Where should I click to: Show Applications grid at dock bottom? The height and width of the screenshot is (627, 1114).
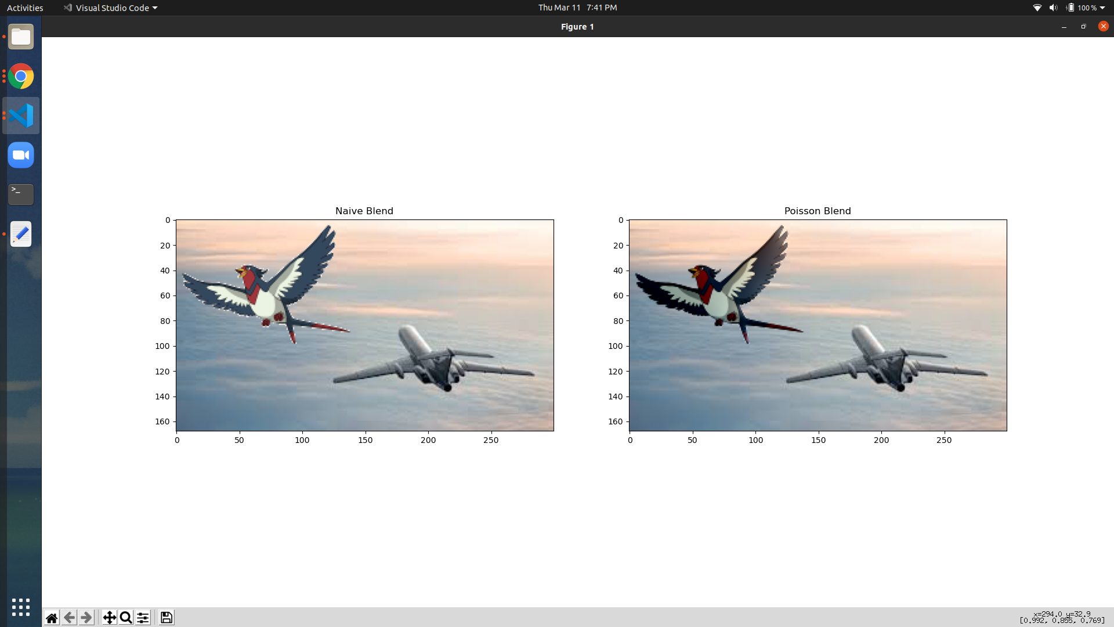[x=21, y=607]
